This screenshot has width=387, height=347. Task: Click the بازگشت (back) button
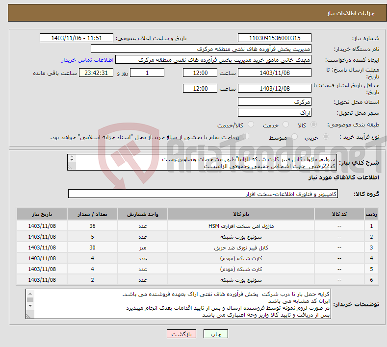[x=181, y=334]
